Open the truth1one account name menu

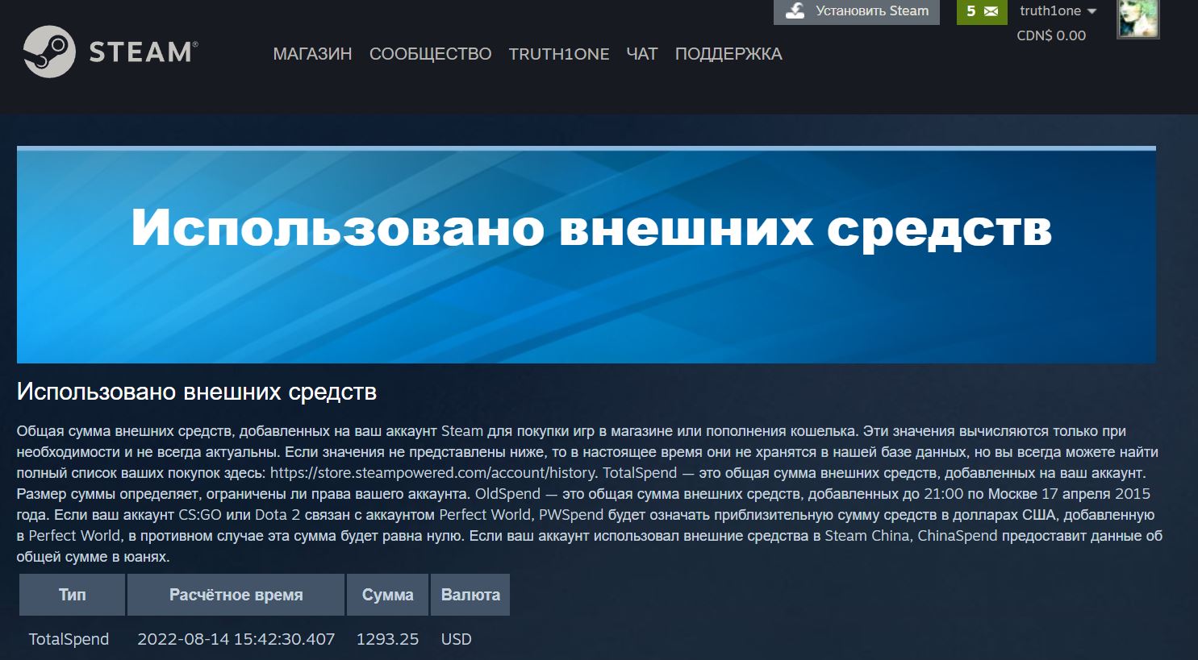pyautogui.click(x=1050, y=11)
